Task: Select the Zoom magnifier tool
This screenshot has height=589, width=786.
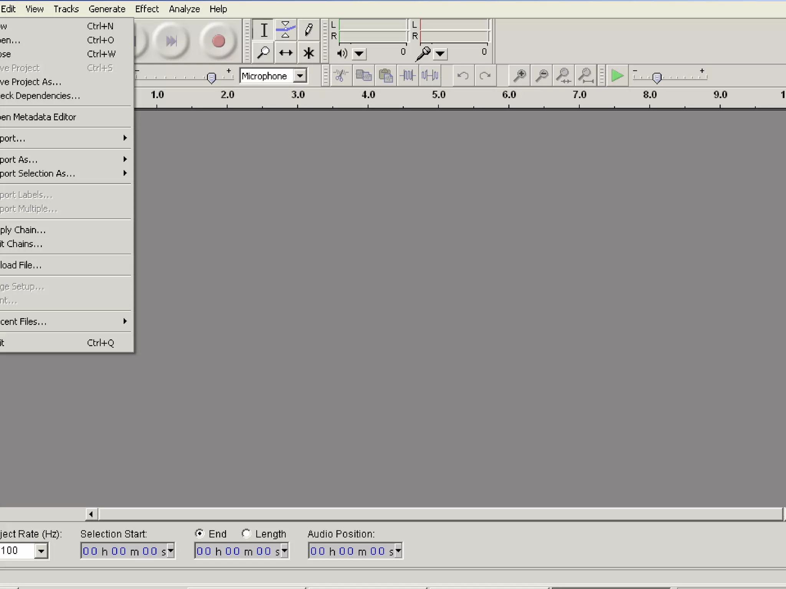Action: click(x=264, y=53)
